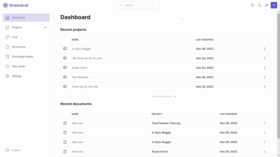Go to Knowledge Bases in sidebar
This screenshot has height=157, width=280.
coord(22,57)
